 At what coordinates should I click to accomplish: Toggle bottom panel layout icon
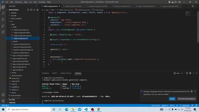tap(173, 2)
